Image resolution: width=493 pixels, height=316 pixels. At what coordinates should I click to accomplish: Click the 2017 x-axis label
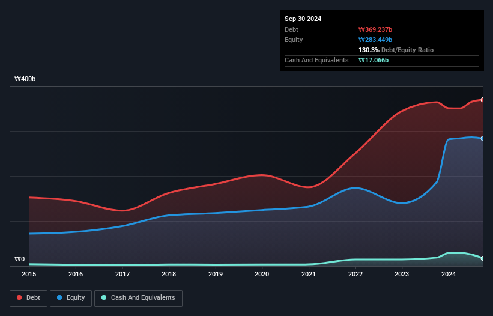tap(122, 274)
